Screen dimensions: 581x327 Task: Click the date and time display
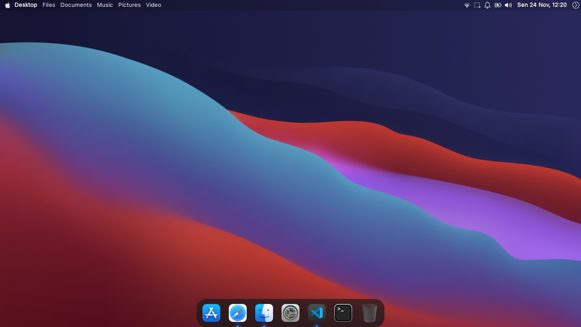[542, 5]
